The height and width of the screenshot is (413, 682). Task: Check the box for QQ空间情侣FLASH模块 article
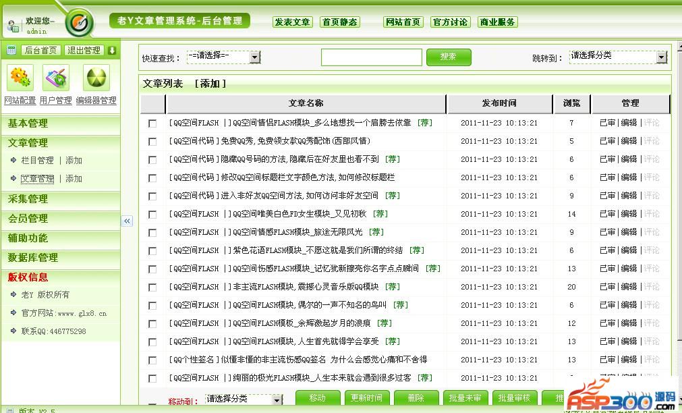pos(152,123)
